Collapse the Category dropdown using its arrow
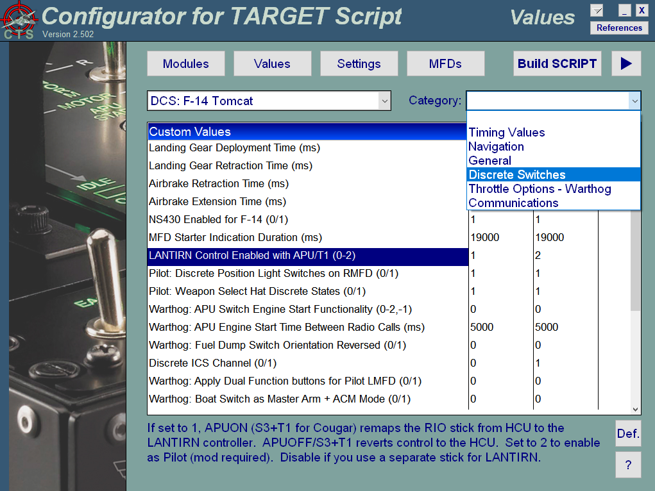 click(x=634, y=101)
